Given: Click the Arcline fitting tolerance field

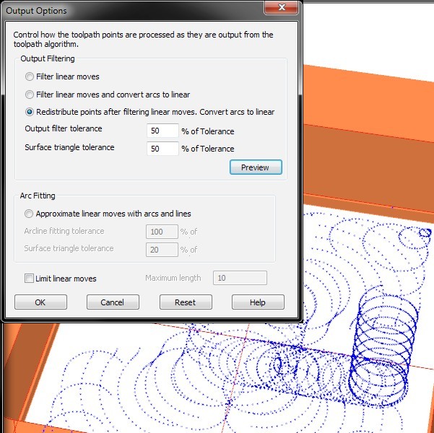Looking at the screenshot, I should click(x=162, y=232).
